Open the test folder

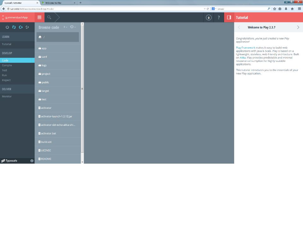click(58, 99)
